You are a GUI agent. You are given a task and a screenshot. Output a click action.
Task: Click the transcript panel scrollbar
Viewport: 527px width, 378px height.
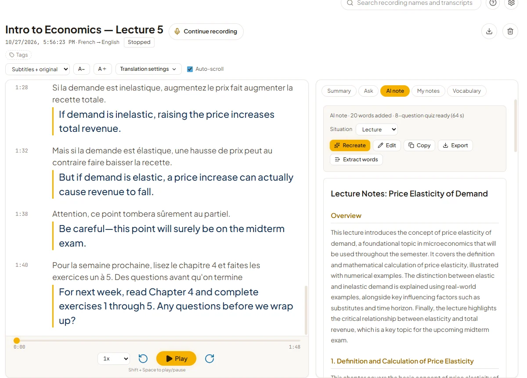306,310
